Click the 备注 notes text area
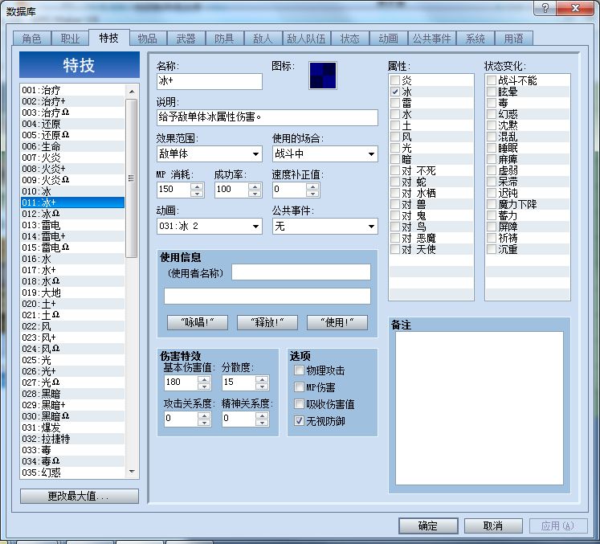The image size is (600, 544). pos(479,408)
